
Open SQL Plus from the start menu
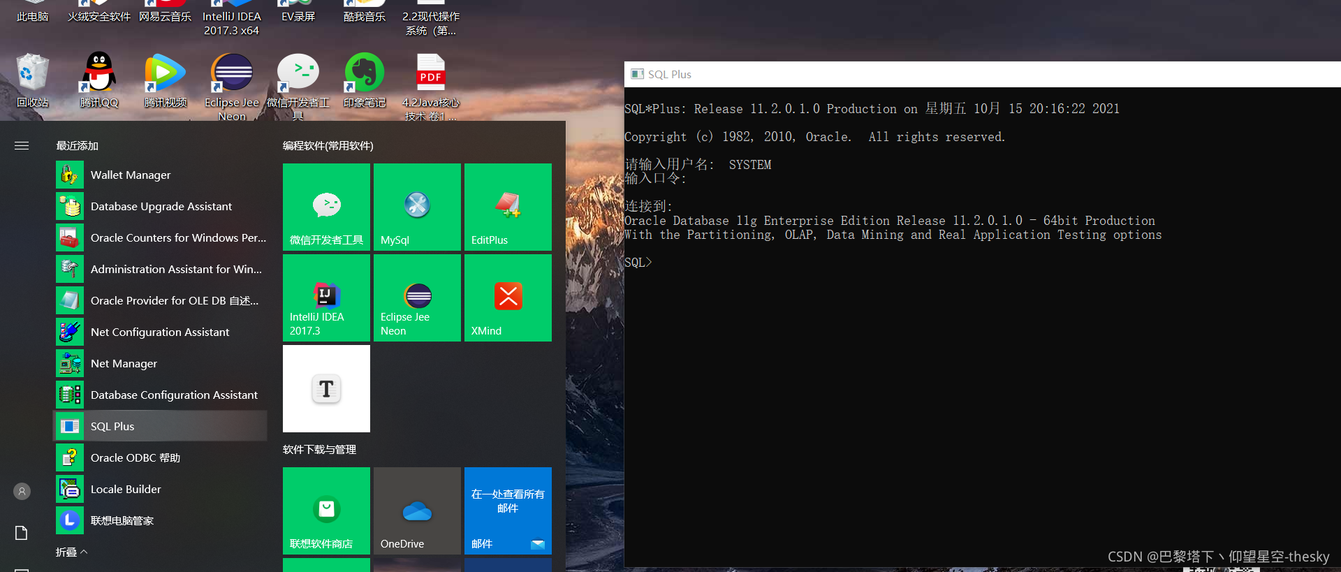[160, 426]
